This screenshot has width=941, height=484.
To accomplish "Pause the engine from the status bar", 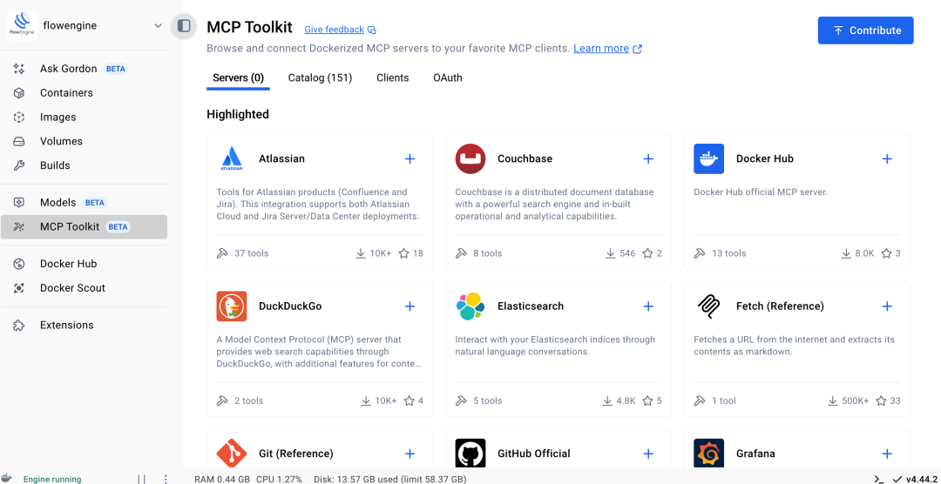I will 141,479.
